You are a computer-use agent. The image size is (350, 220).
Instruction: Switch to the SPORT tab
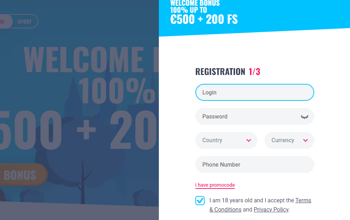pos(24,22)
